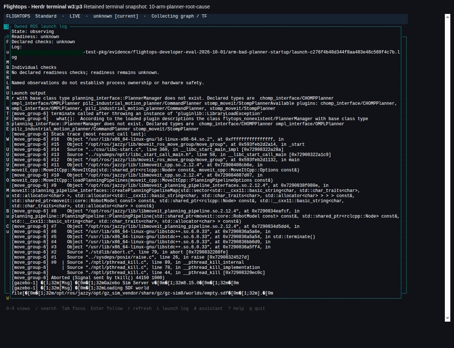Click 'Retained terminal snapshot' title text
This screenshot has height=348, width=454.
click(147, 7)
